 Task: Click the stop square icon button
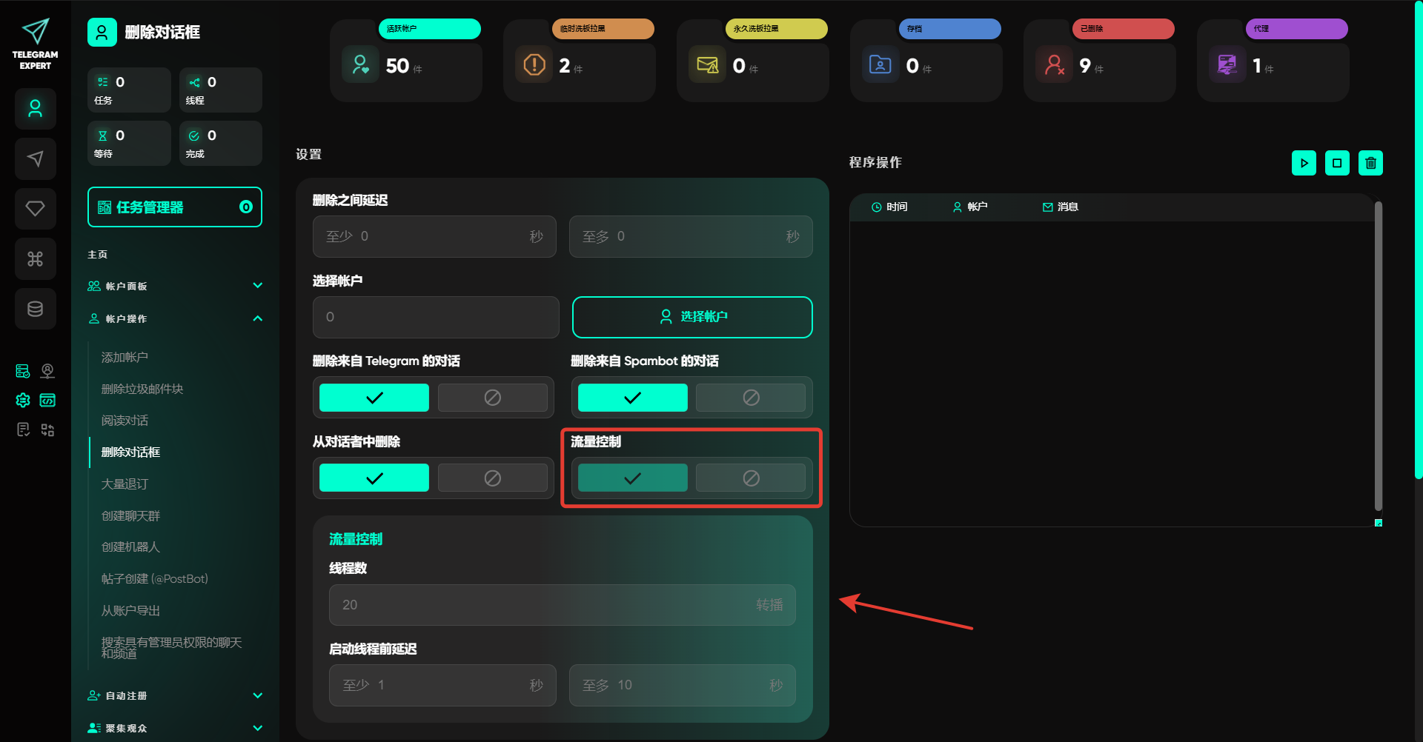[x=1337, y=163]
